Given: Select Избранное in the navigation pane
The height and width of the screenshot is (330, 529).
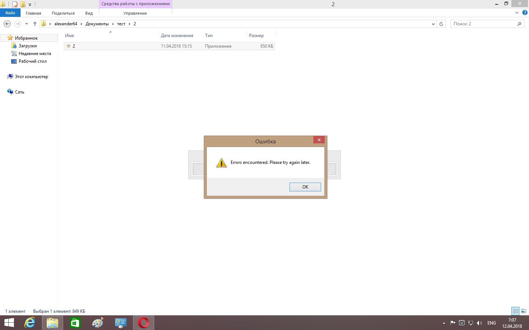Looking at the screenshot, I should pyautogui.click(x=26, y=38).
